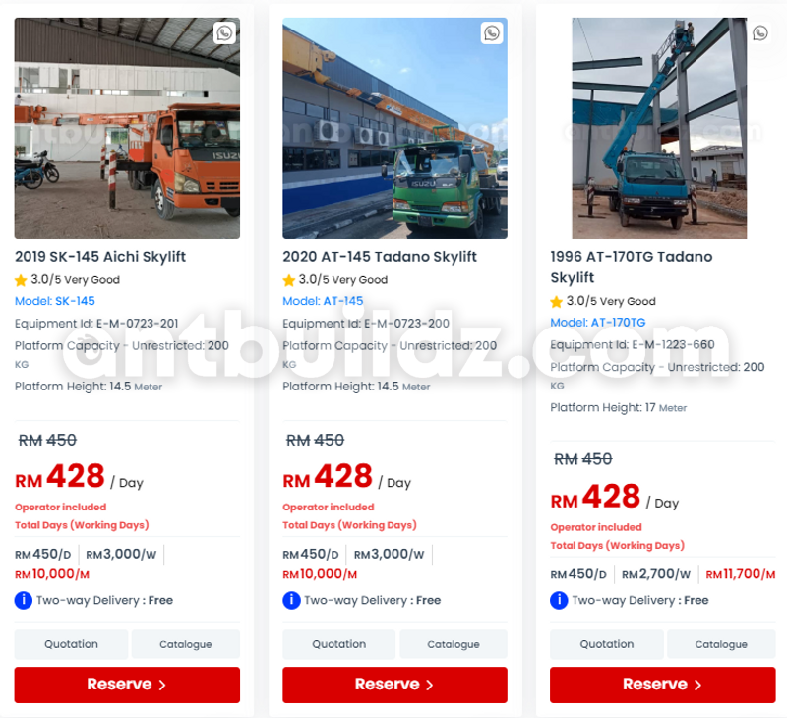Image resolution: width=787 pixels, height=718 pixels.
Task: Reserve the 2020 AT-145 Tadano Skylift
Action: coord(395,685)
